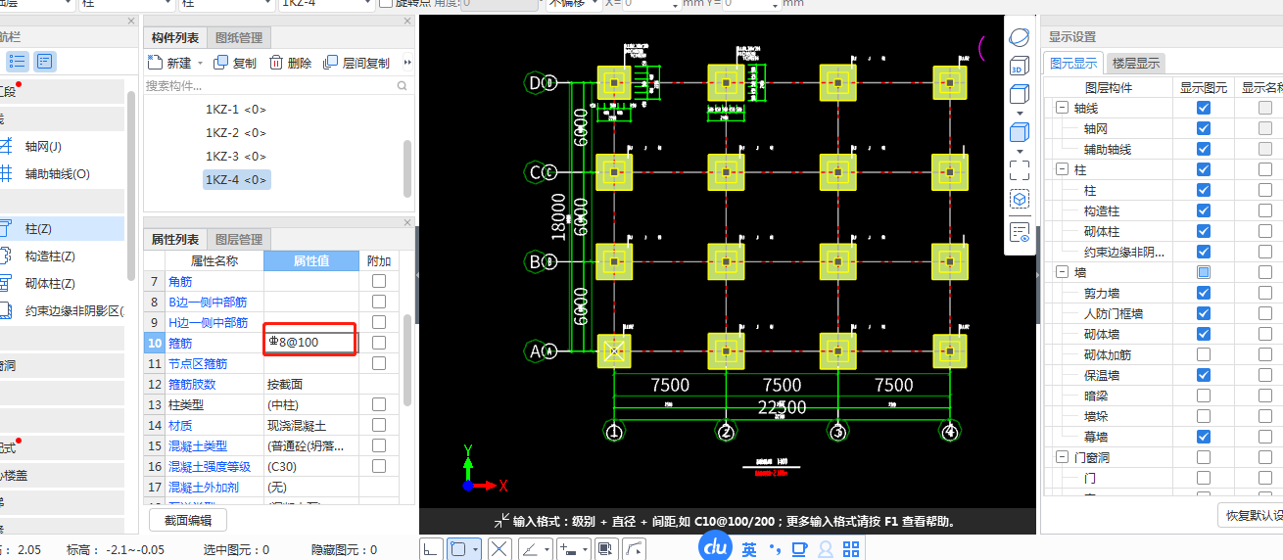Select the 辅助轴线(O) auxiliary axis item

tap(57, 174)
